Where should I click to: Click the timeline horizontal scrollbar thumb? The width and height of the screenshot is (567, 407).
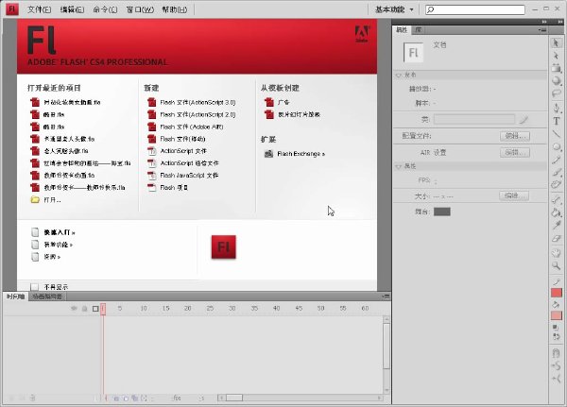pos(234,398)
